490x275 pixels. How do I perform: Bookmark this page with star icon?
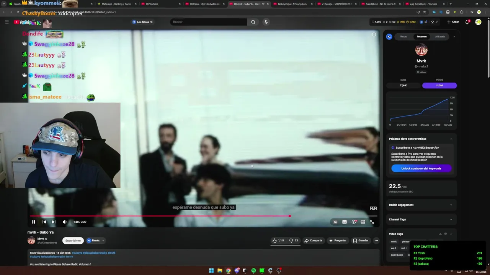point(425,12)
